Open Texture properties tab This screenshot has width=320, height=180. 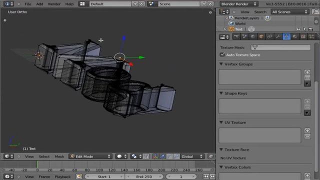point(303,36)
